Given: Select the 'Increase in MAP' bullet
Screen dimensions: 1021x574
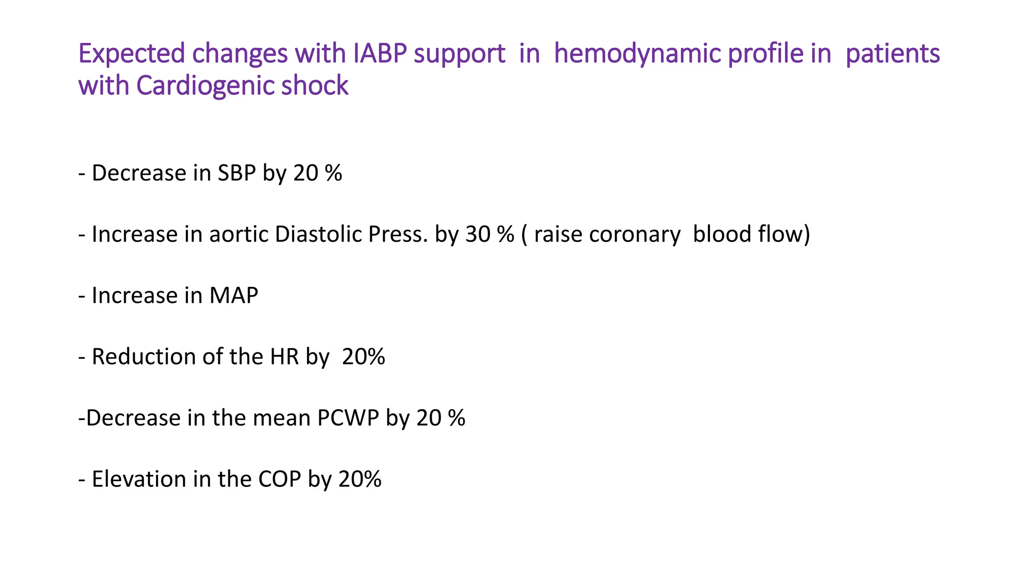Looking at the screenshot, I should click(168, 295).
